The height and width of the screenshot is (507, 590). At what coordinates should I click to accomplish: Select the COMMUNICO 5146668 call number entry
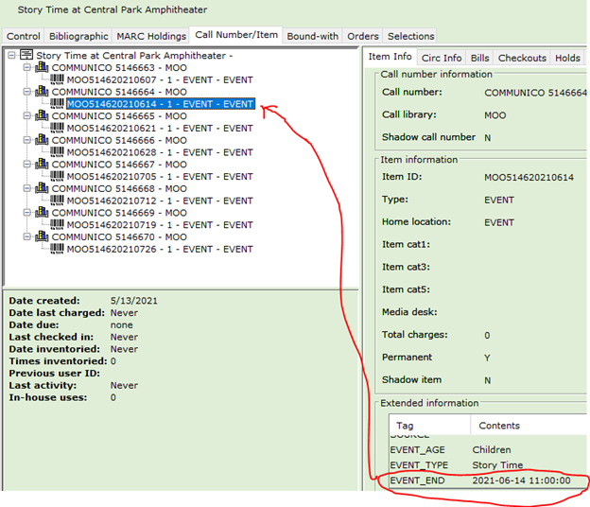tap(119, 188)
